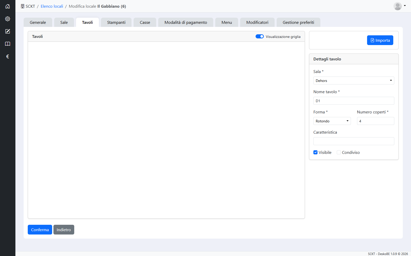Go to Modalità di pagamento tab
This screenshot has height=256, width=411.
pyautogui.click(x=186, y=22)
